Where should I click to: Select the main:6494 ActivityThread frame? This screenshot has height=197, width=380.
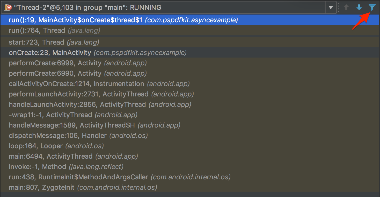click(65, 156)
